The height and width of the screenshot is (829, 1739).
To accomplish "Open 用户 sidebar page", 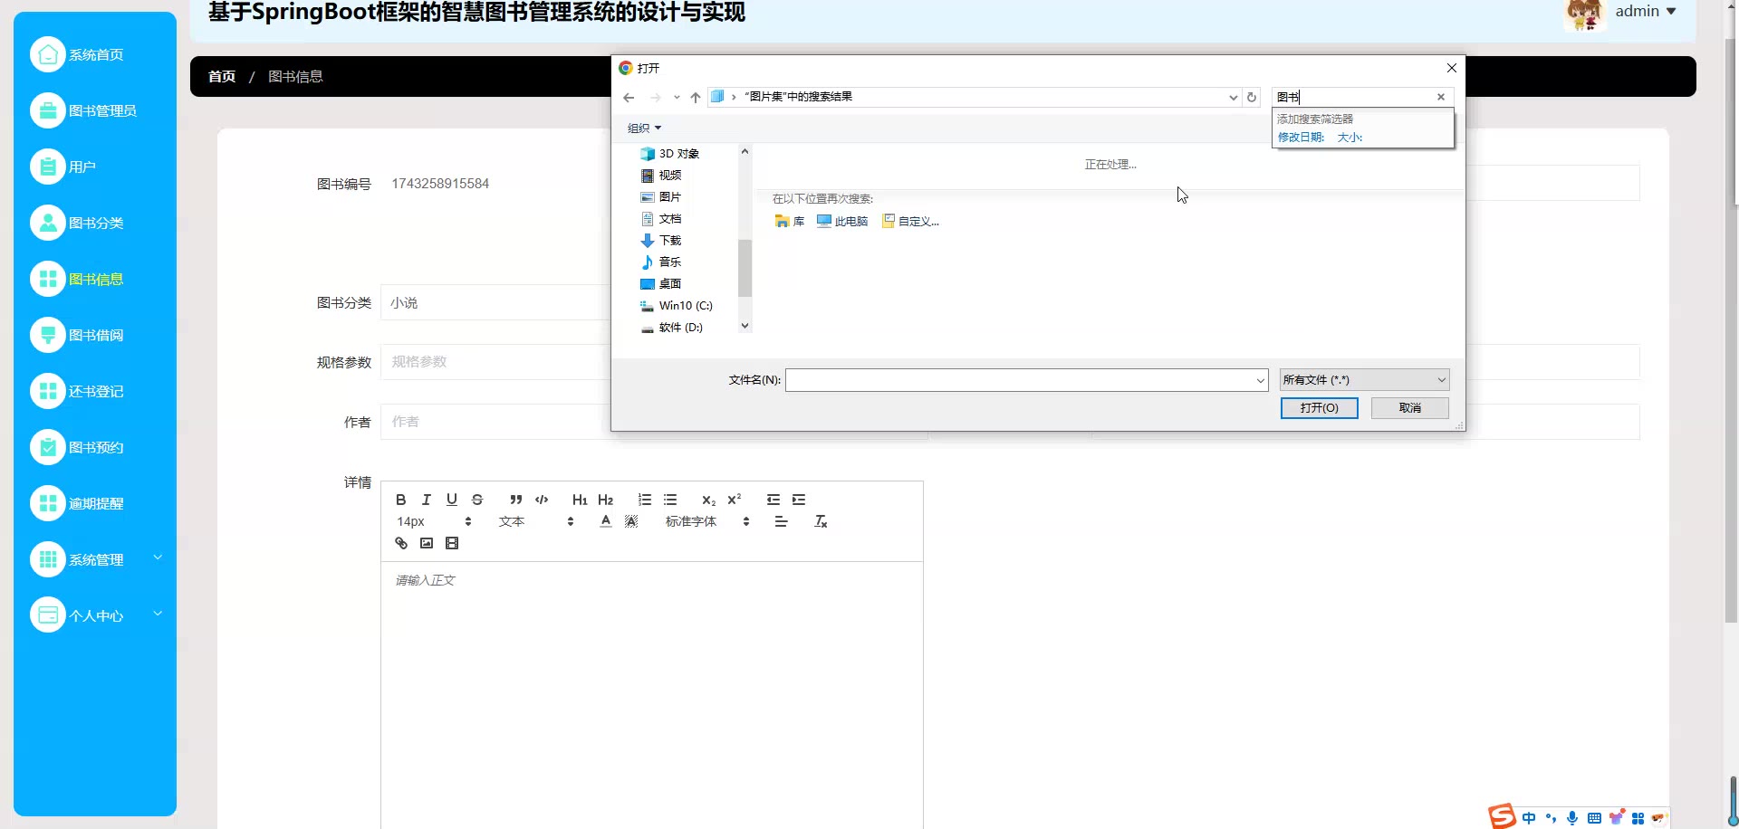I will (x=95, y=167).
